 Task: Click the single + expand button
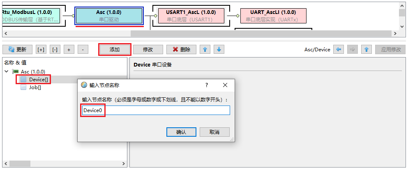[x=69, y=50]
